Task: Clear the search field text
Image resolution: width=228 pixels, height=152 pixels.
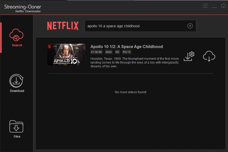Action: click(x=190, y=26)
